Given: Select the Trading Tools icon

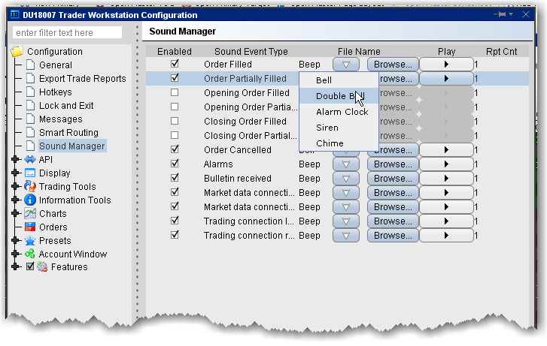Looking at the screenshot, I should tap(30, 187).
